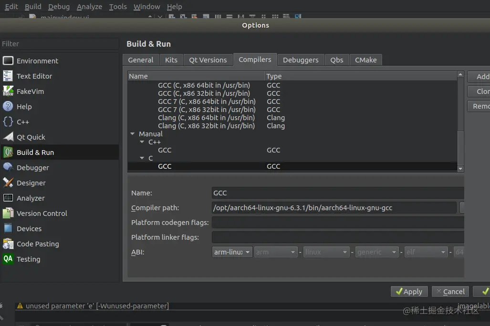Image resolution: width=490 pixels, height=326 pixels.
Task: Click the Filter search field
Action: 59,44
